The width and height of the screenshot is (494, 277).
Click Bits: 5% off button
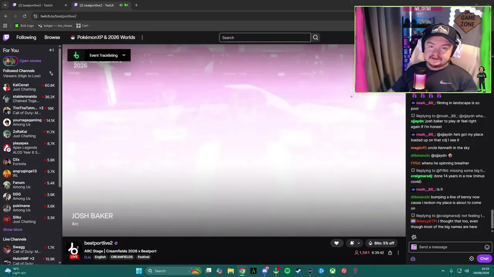pos(381,243)
